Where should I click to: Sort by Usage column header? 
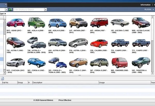point(125,82)
